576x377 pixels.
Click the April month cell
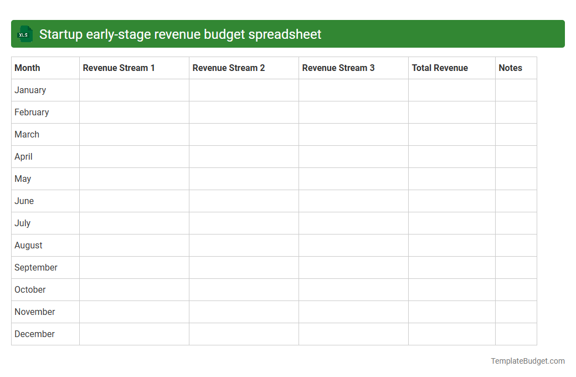coord(23,156)
